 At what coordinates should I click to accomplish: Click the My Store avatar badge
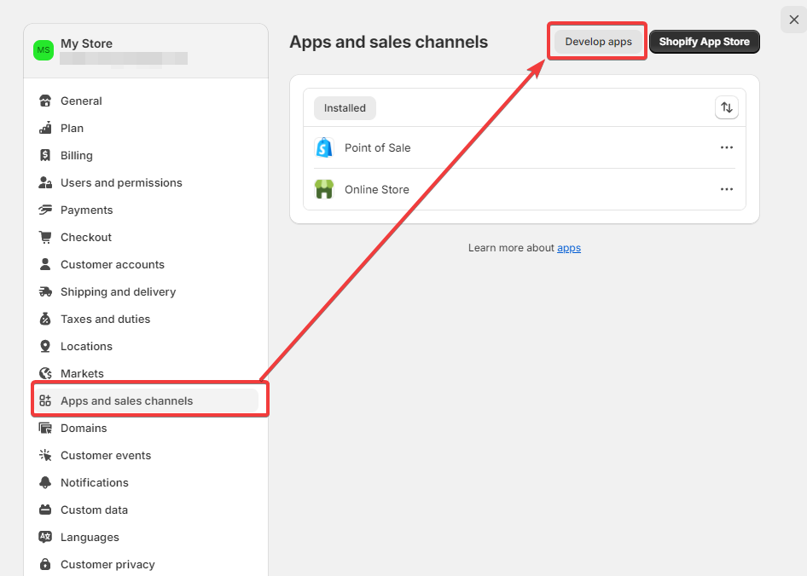click(44, 50)
